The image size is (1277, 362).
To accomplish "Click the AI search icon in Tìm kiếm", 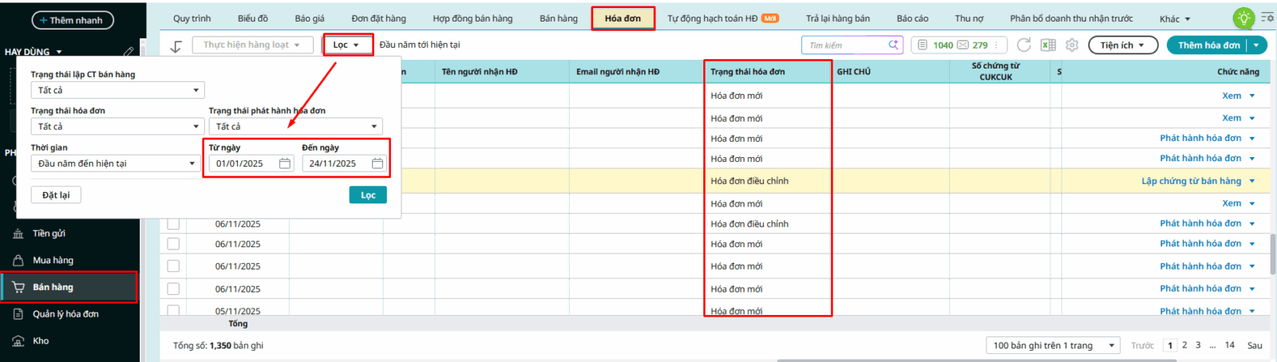I will [x=893, y=45].
